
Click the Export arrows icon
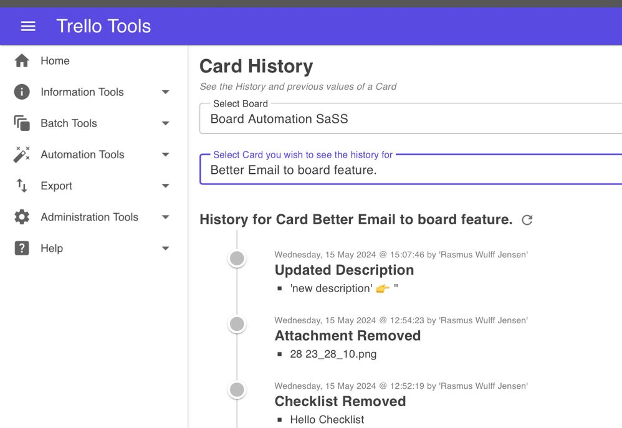pos(22,186)
